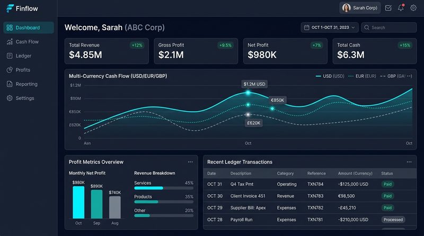Click the €98,500 amount cell
Image resolution: width=424 pixels, height=236 pixels.
(x=346, y=196)
